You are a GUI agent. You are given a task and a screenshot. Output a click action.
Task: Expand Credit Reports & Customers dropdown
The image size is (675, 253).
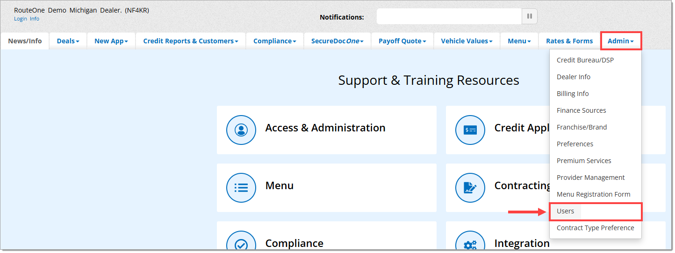pos(190,41)
